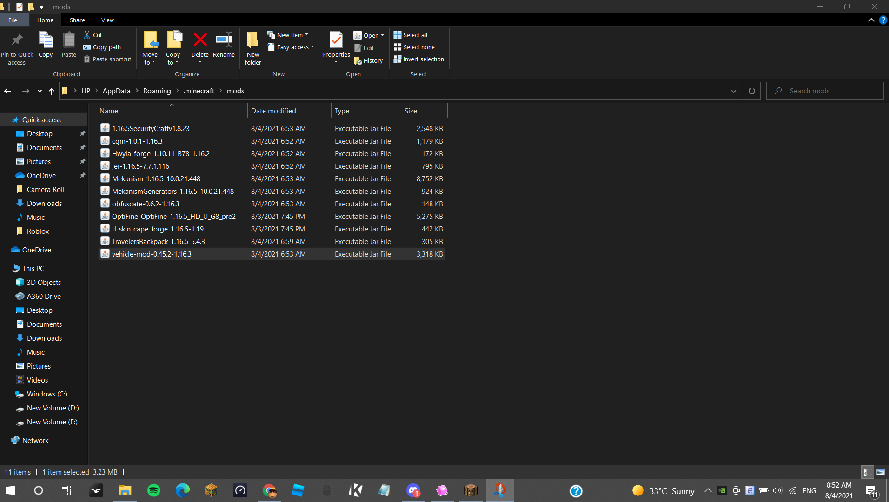
Task: Open Network in navigation pane
Action: point(35,441)
